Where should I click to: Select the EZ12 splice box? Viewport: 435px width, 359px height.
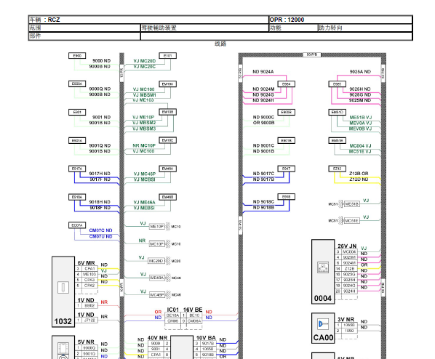pos(337,169)
